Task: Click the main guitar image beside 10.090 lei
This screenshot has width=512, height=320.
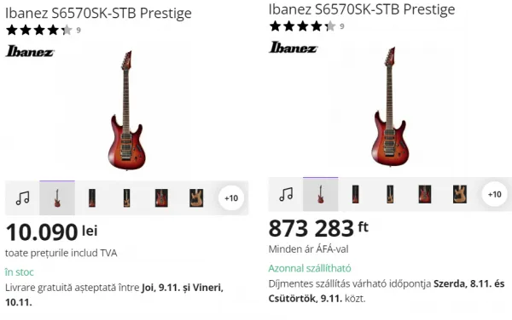Action: pos(126,110)
